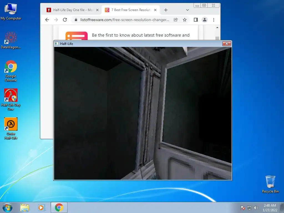Open network status tray icon
The image size is (284, 213).
click(249, 208)
